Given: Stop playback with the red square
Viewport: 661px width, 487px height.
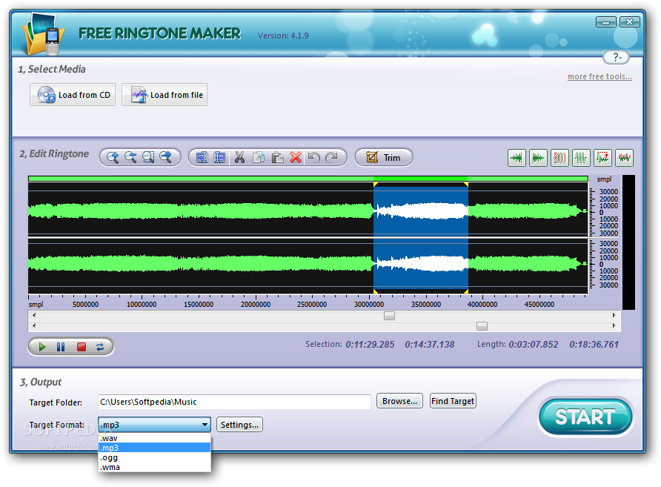Looking at the screenshot, I should [82, 347].
